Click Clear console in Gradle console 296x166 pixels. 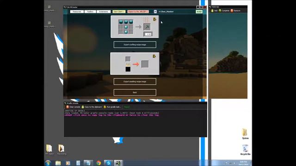pyautogui.click(x=73, y=107)
